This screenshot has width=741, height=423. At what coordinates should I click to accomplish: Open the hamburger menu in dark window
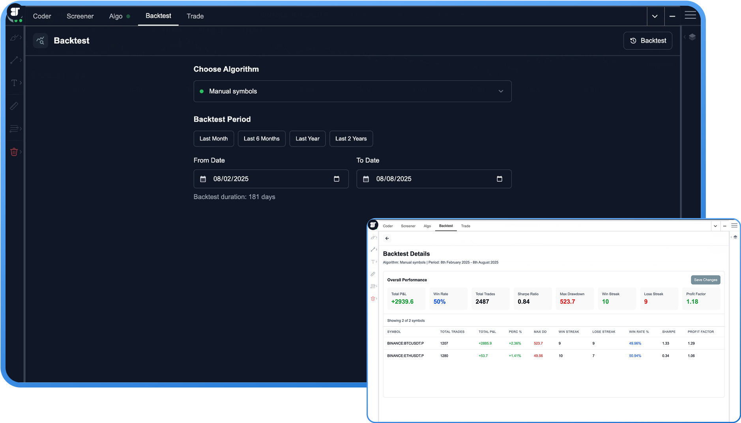690,16
